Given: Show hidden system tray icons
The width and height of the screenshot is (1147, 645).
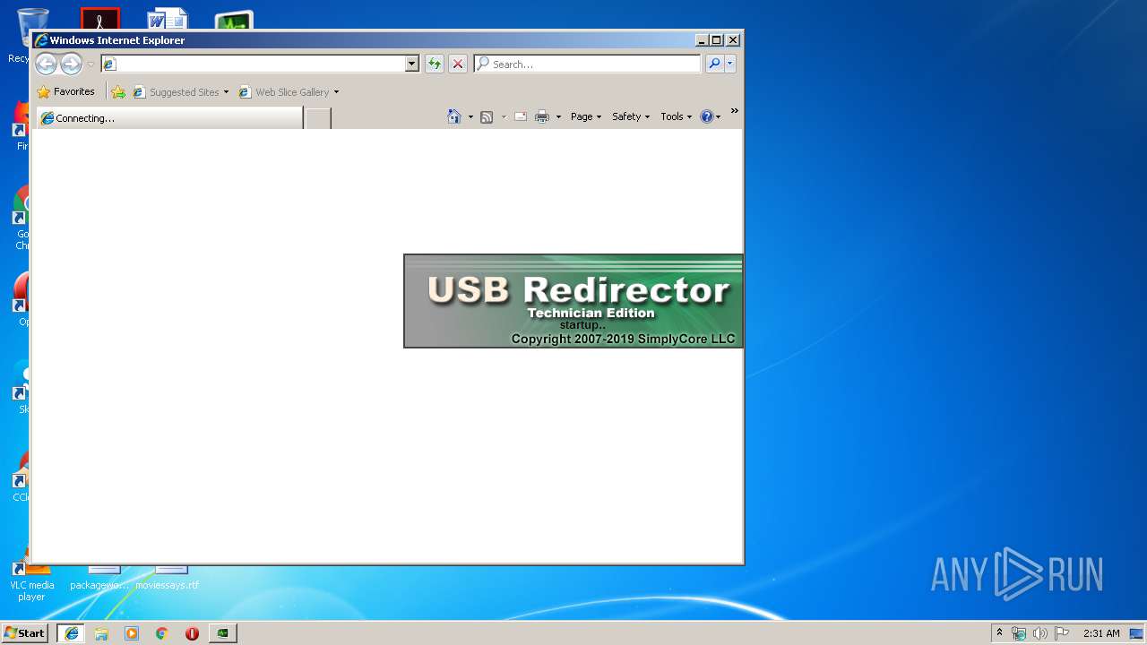Looking at the screenshot, I should tap(1000, 632).
